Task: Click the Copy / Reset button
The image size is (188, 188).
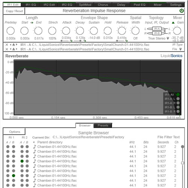Action: coord(14,11)
